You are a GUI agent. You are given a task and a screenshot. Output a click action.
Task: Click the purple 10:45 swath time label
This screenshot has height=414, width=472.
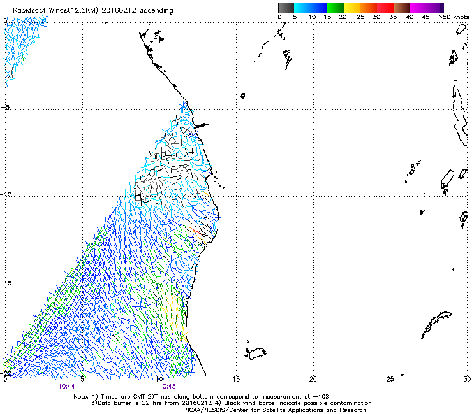point(167,387)
